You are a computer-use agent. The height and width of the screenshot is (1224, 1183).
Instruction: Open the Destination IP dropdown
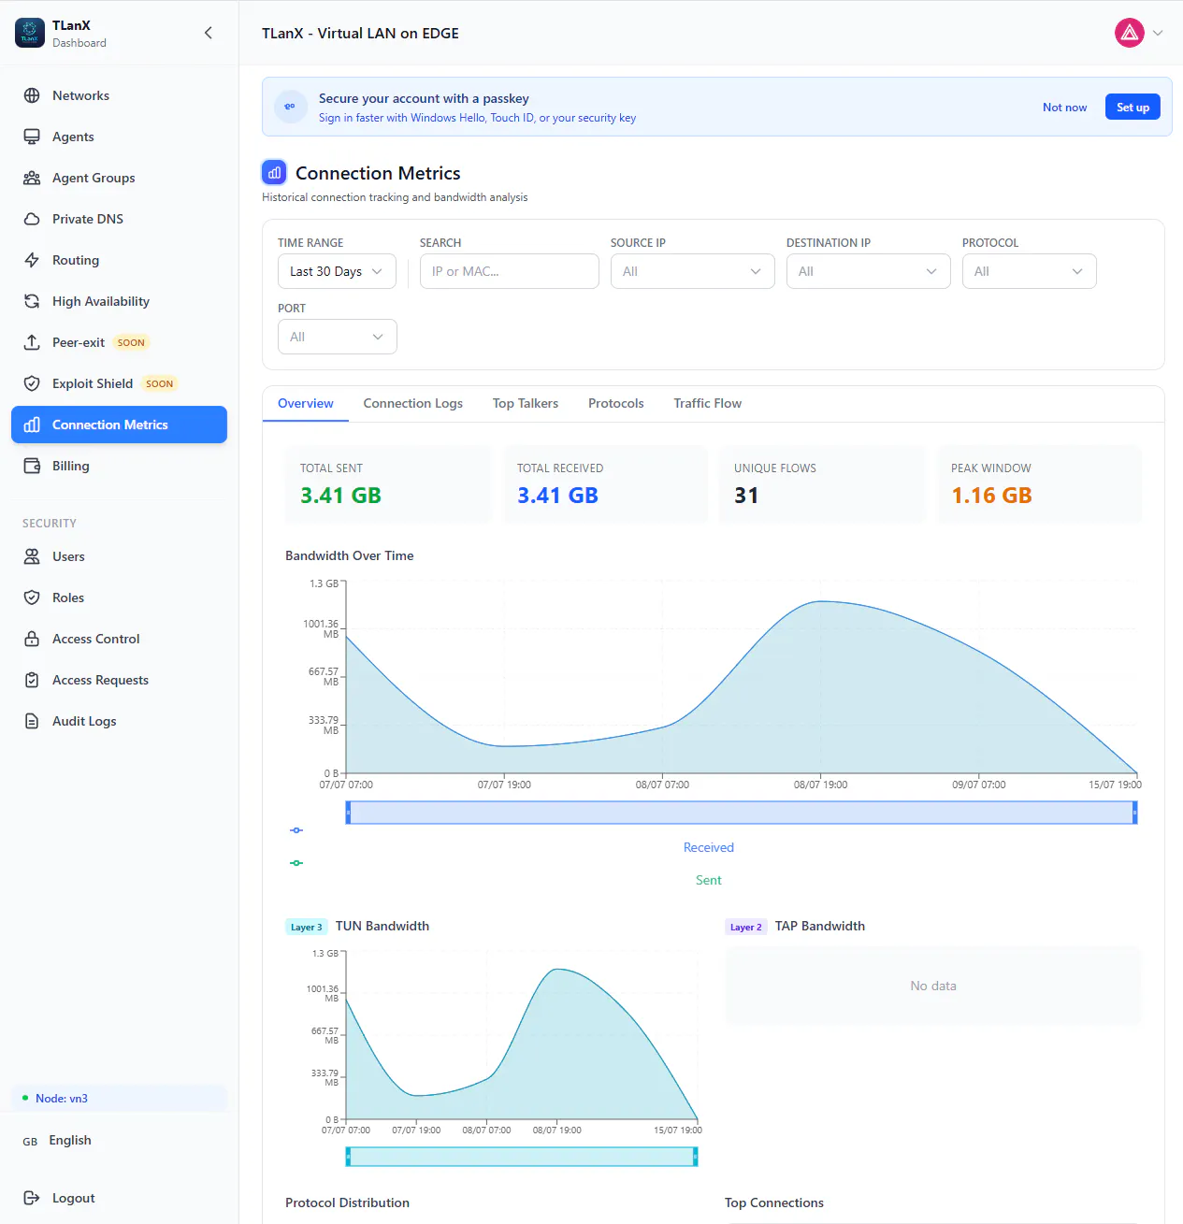(868, 271)
